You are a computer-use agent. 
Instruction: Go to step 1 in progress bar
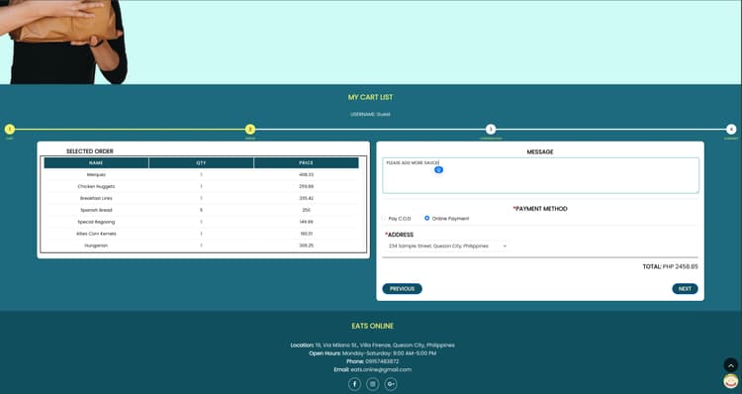pos(10,130)
